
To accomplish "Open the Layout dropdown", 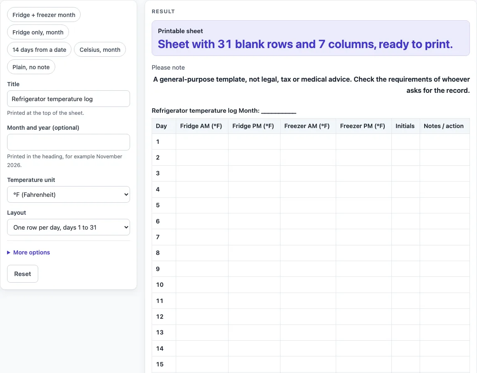I will coord(69,227).
